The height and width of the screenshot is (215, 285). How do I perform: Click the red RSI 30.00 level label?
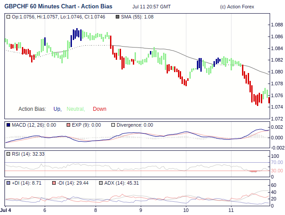[x=277, y=171]
